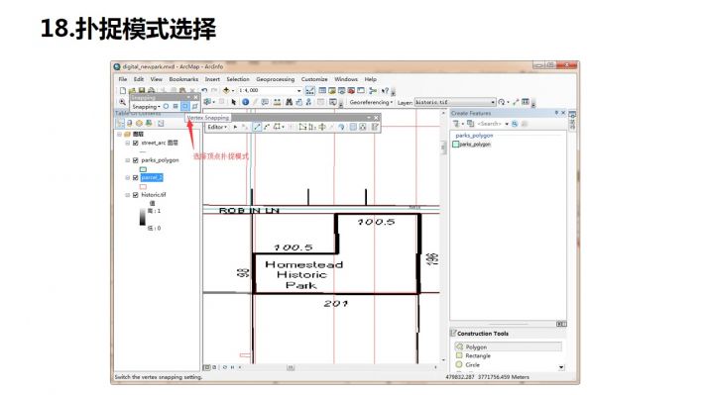Select the black arrow Select Elements tool
This screenshot has height=395, width=704.
233,102
